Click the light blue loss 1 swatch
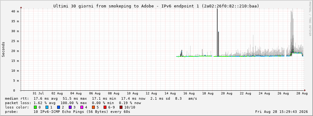This screenshot has height=116, width=313. tap(47, 108)
